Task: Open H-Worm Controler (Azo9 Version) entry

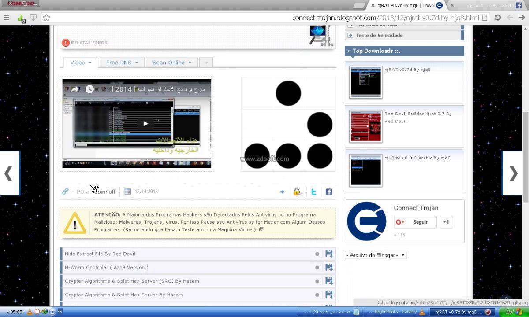Action: coord(107,268)
